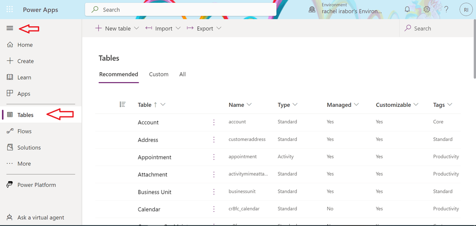Click the virtual agent bot icon
The image size is (476, 226).
10,217
